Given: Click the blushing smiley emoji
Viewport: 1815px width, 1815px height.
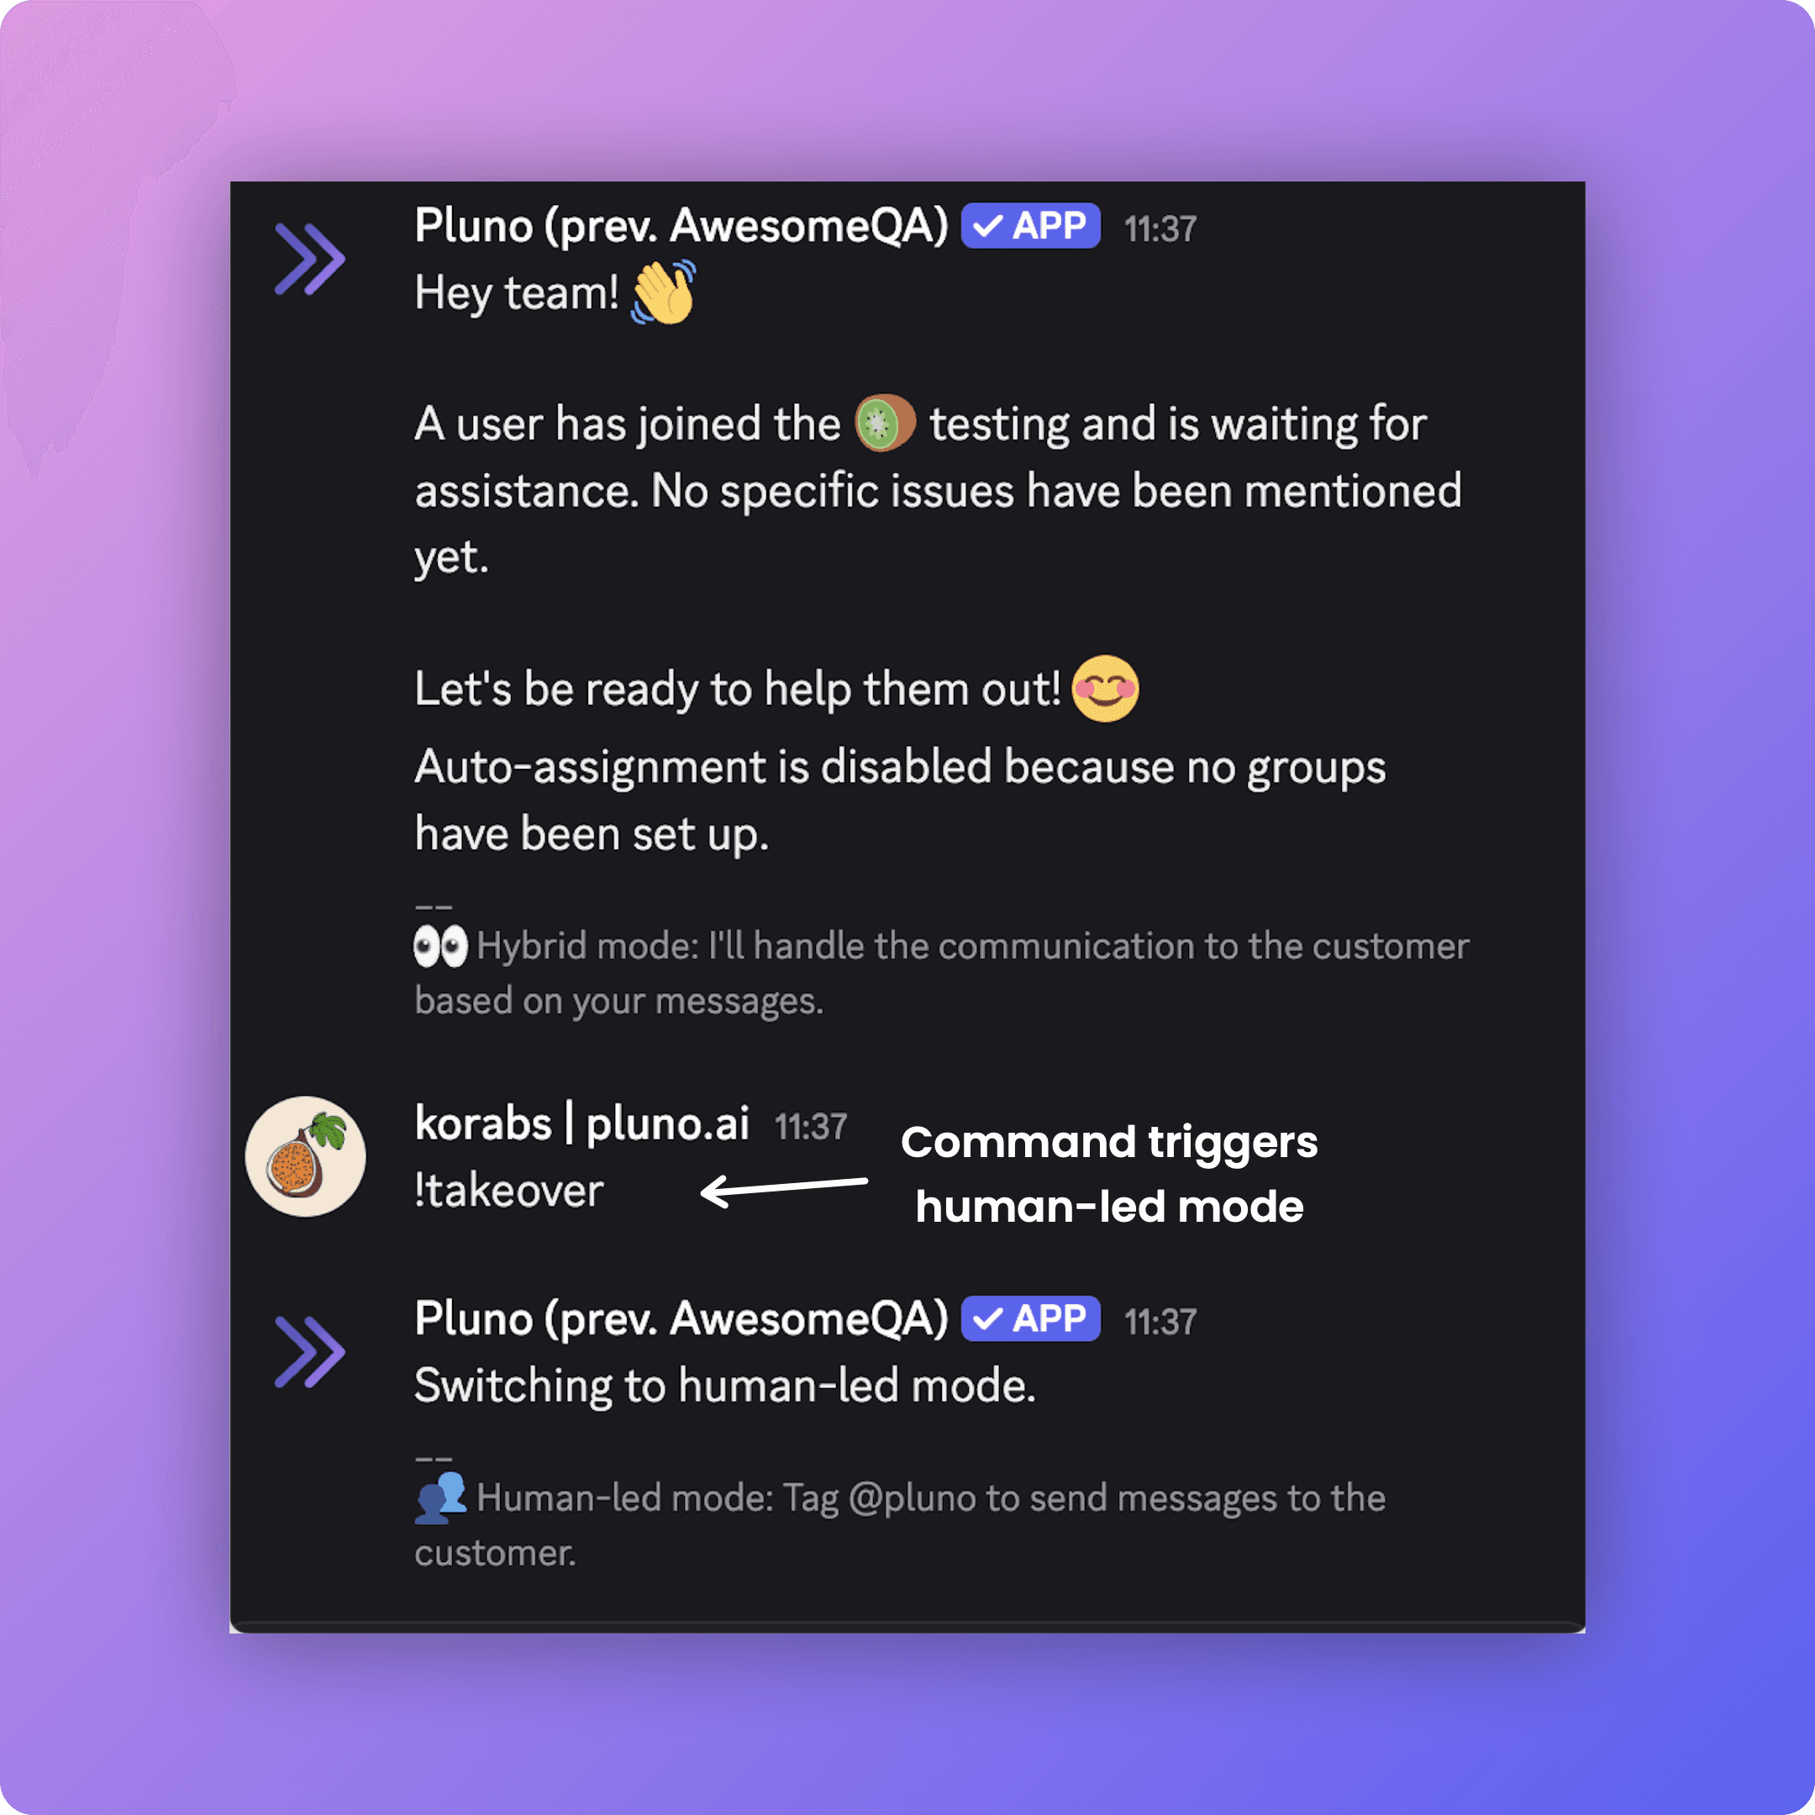Looking at the screenshot, I should point(1105,689).
